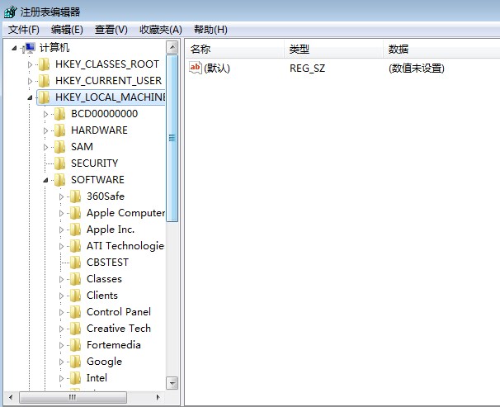Expand the Apple Computer key arrow

(x=62, y=213)
